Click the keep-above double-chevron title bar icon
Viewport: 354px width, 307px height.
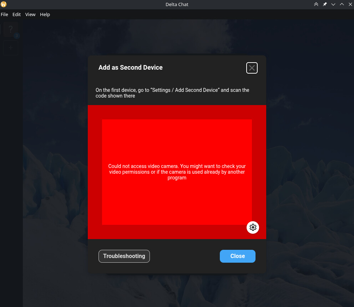tap(316, 5)
